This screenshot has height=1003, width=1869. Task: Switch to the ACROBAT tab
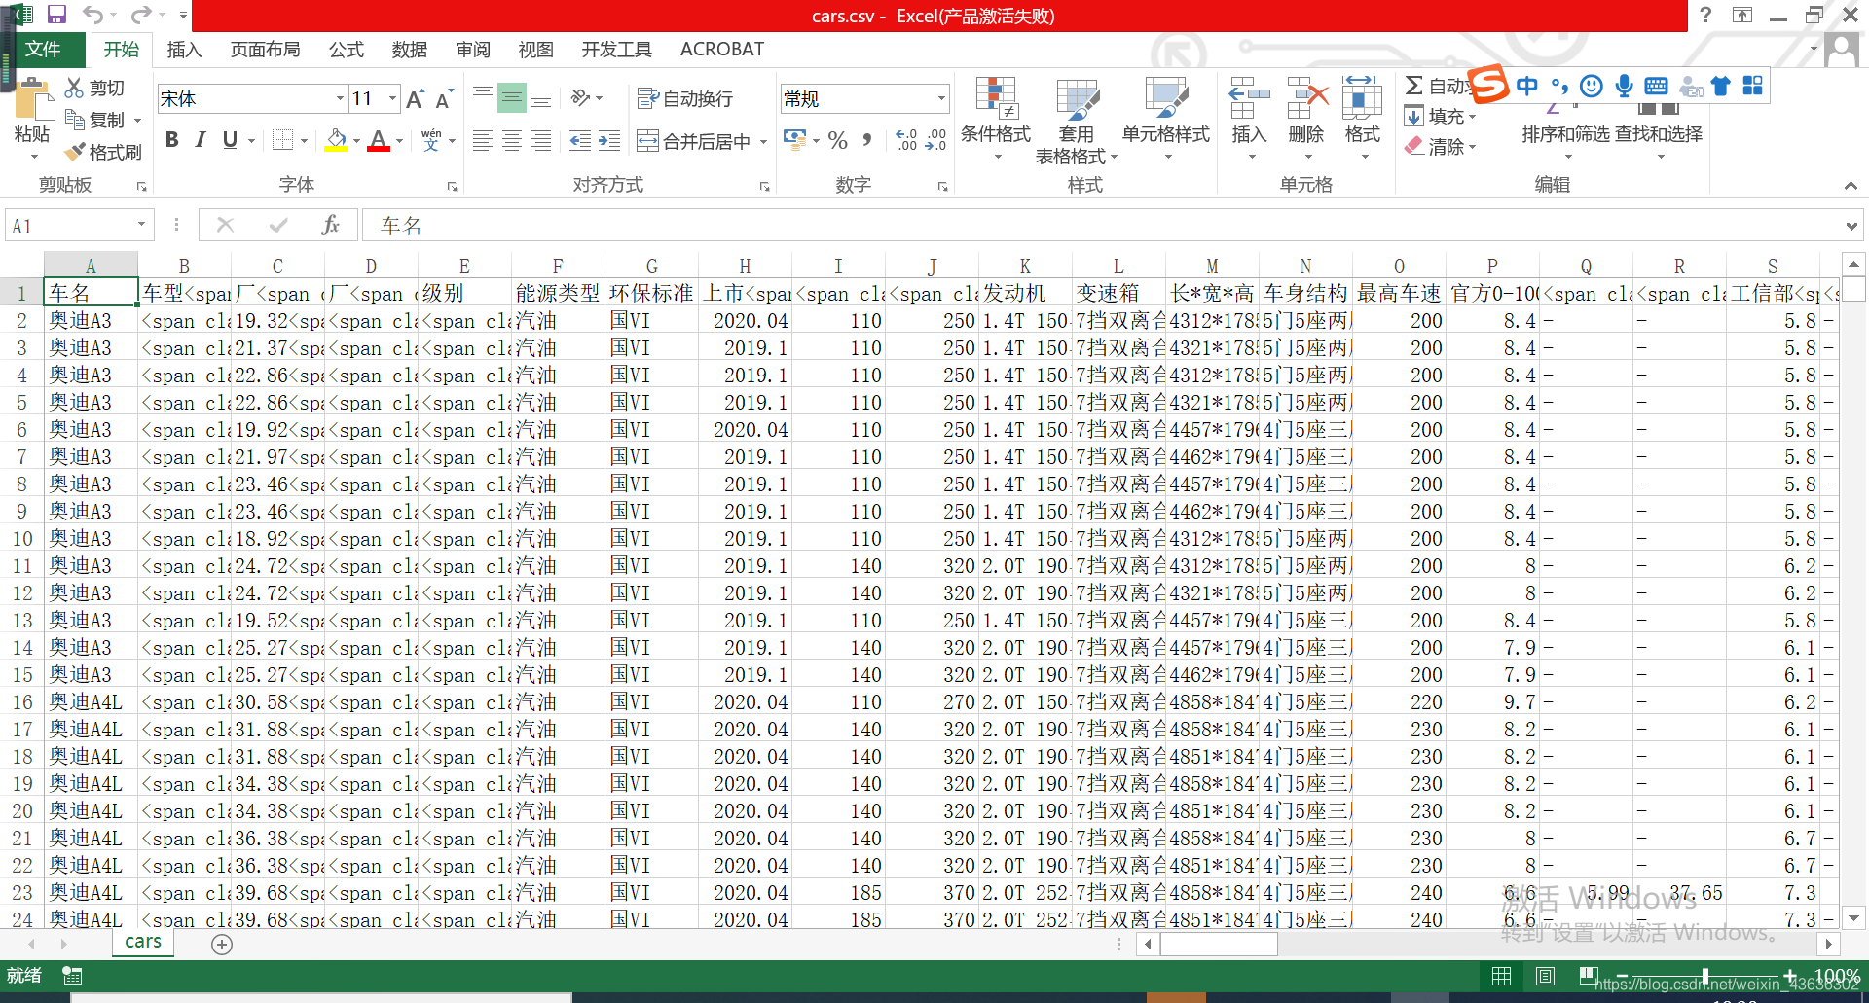point(722,49)
